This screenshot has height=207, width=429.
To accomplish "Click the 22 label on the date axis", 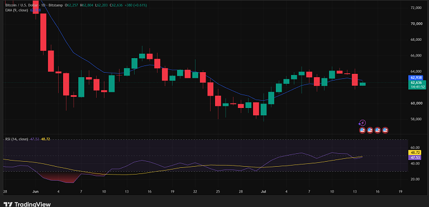I will point(195,191).
